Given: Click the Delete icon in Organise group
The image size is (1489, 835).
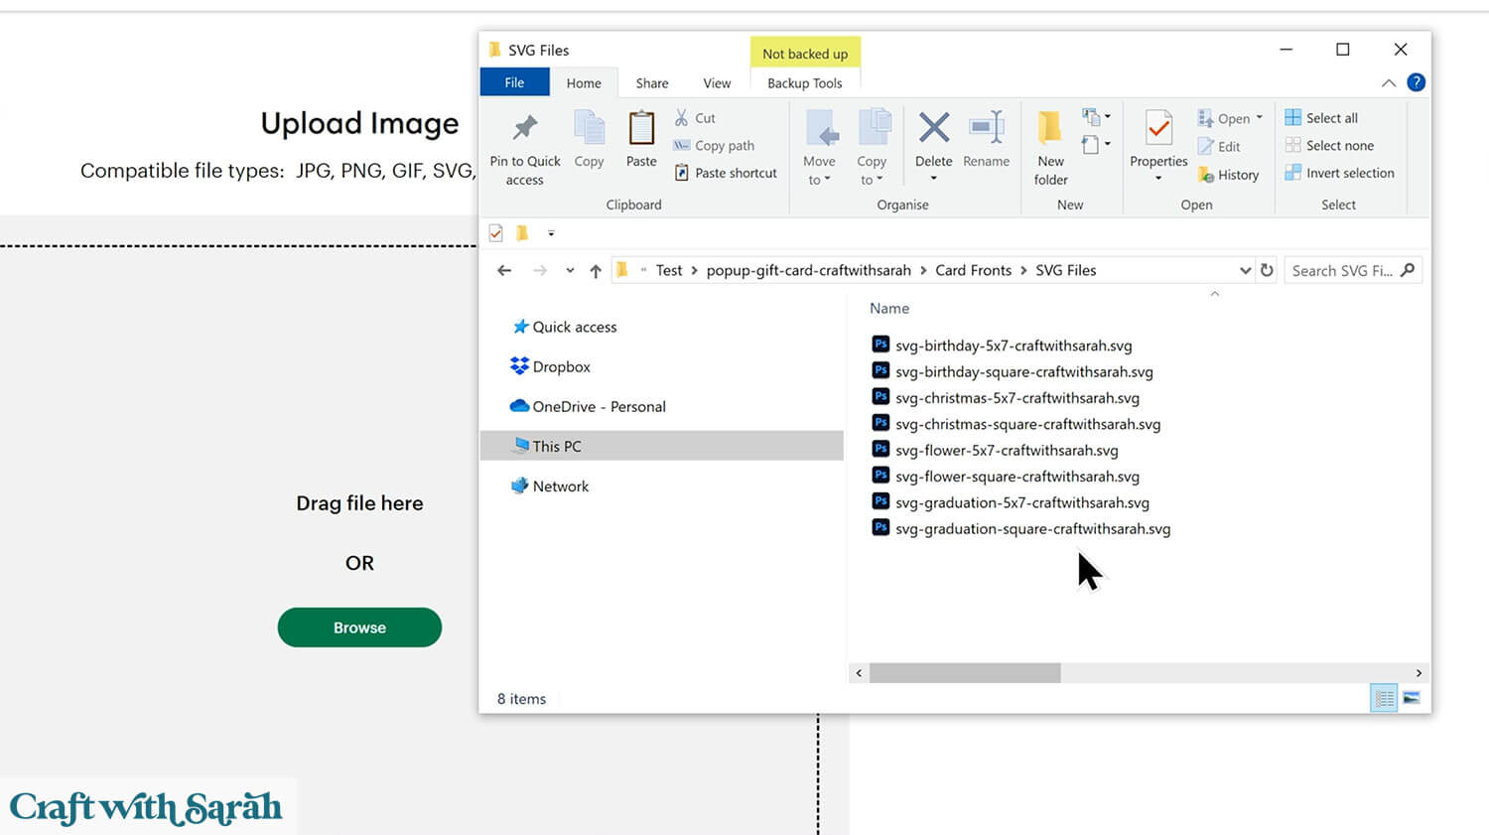Looking at the screenshot, I should click(x=933, y=129).
